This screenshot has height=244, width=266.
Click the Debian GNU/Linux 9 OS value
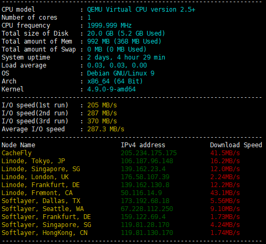click(x=121, y=73)
